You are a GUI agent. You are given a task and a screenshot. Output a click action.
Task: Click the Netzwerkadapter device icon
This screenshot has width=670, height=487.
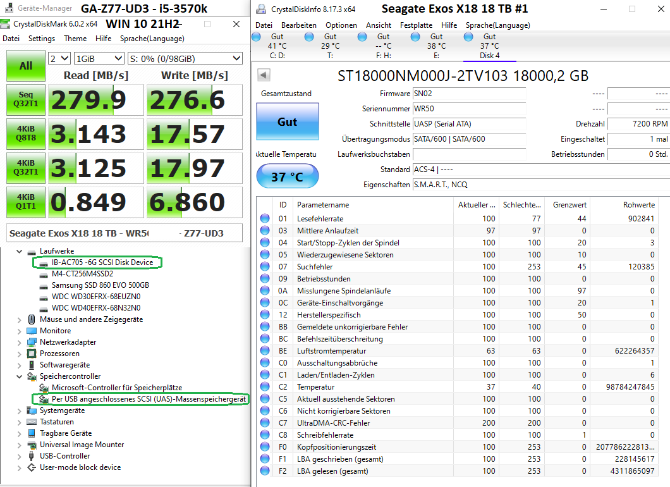pos(32,342)
